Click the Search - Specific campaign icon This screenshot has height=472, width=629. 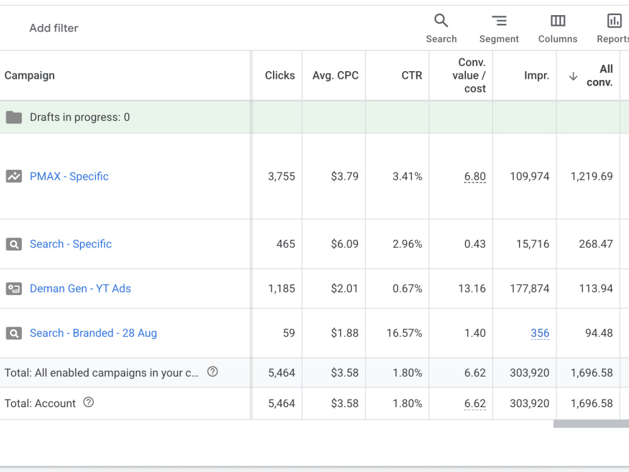(14, 244)
